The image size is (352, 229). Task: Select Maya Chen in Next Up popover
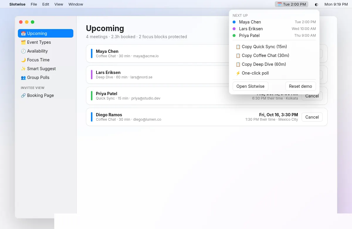274,22
